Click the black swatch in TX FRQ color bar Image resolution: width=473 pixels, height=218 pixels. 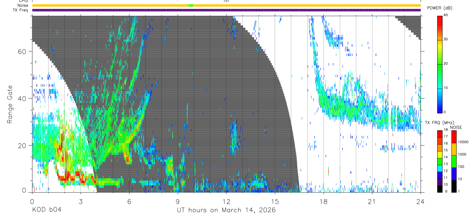440,189
